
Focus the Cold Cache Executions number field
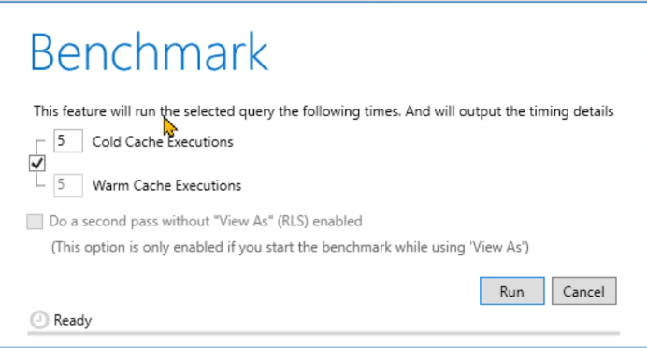(68, 140)
